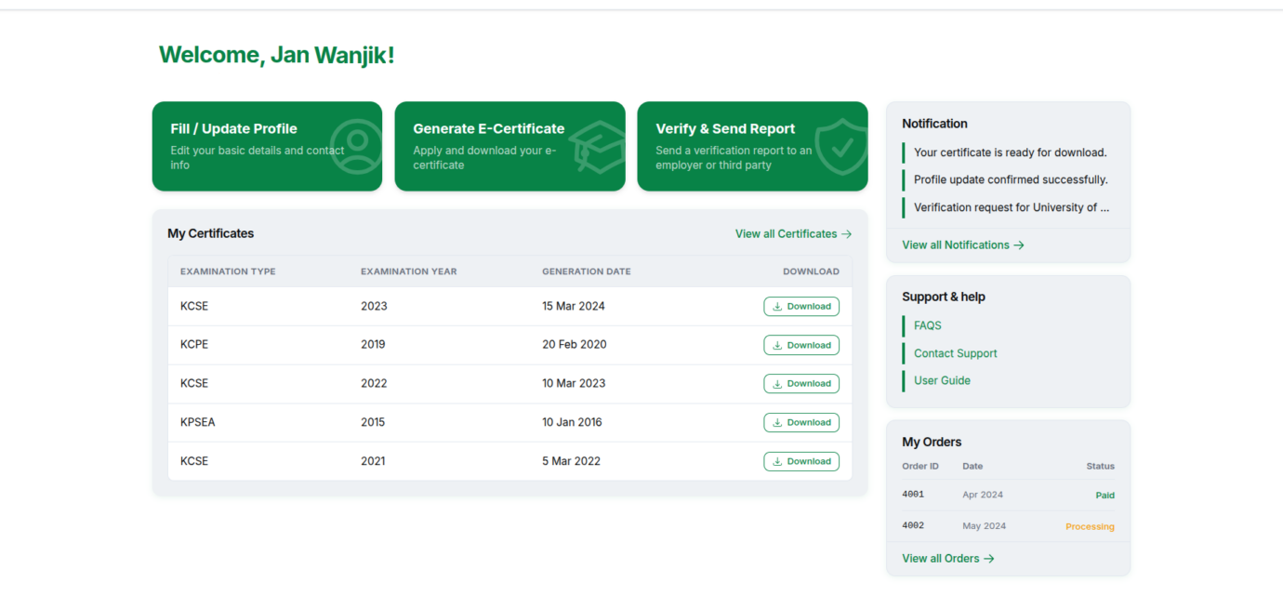Click the examination year 2019 cell
The width and height of the screenshot is (1283, 595).
point(373,344)
